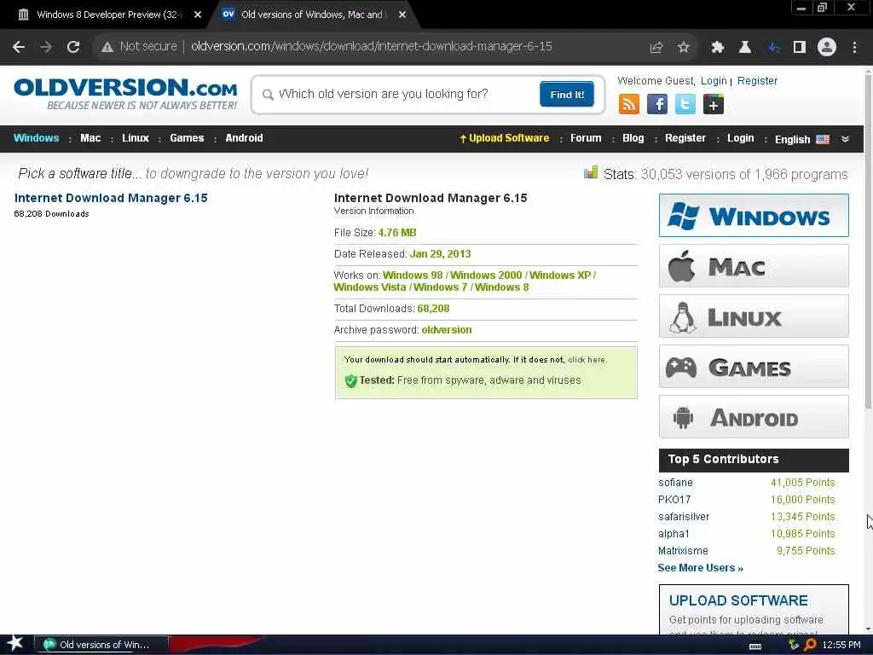Click the flask extension icon
This screenshot has height=655, width=873.
pos(745,48)
